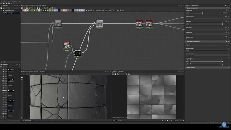Open the Help menu

19,1
